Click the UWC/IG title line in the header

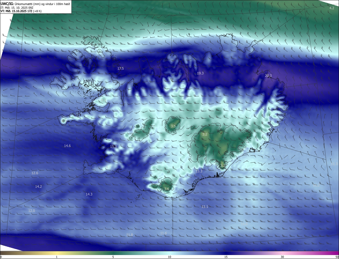35,4
